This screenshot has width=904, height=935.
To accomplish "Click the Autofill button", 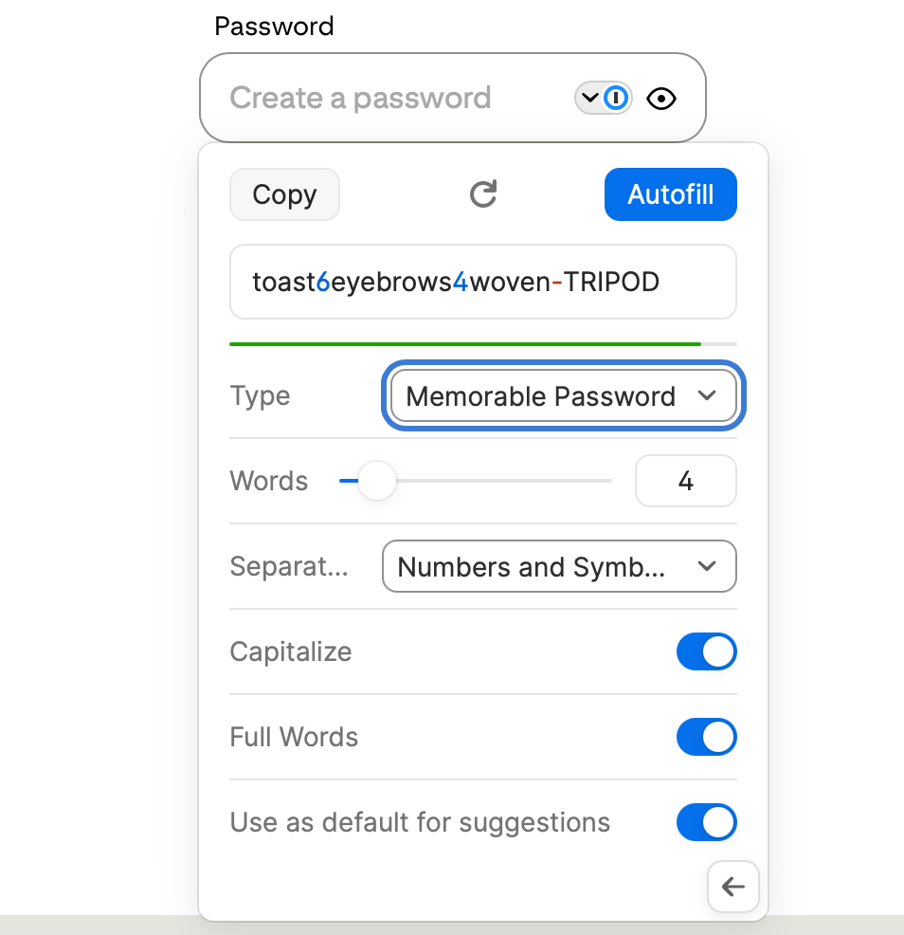I will pos(670,193).
